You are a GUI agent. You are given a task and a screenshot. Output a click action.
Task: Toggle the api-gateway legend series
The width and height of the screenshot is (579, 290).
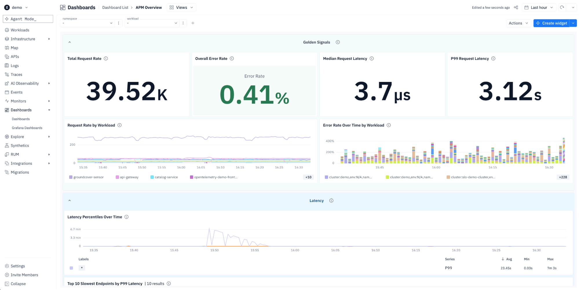click(x=127, y=177)
